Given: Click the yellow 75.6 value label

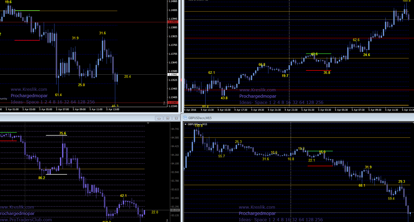Looking at the screenshot, I should click(x=63, y=134).
